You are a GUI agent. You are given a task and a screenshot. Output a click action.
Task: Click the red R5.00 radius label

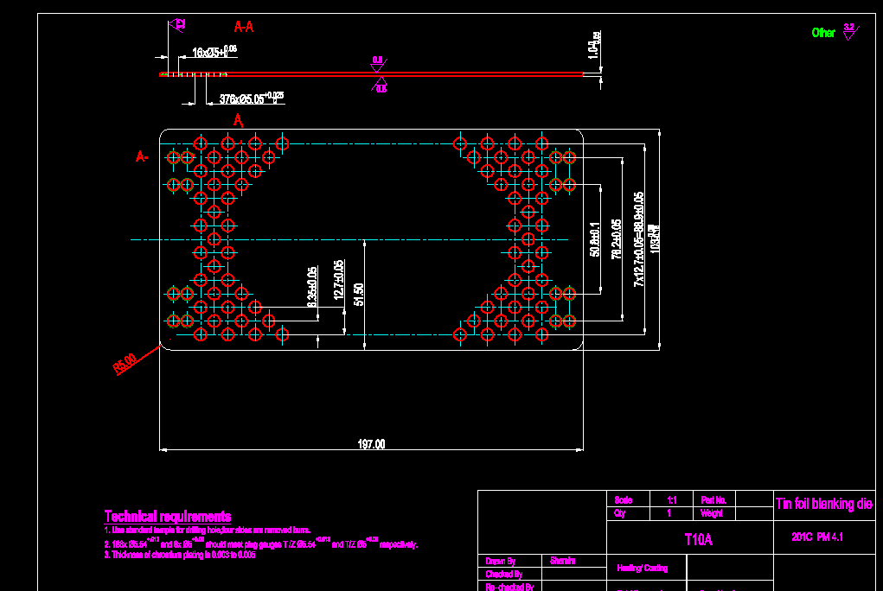[x=126, y=364]
